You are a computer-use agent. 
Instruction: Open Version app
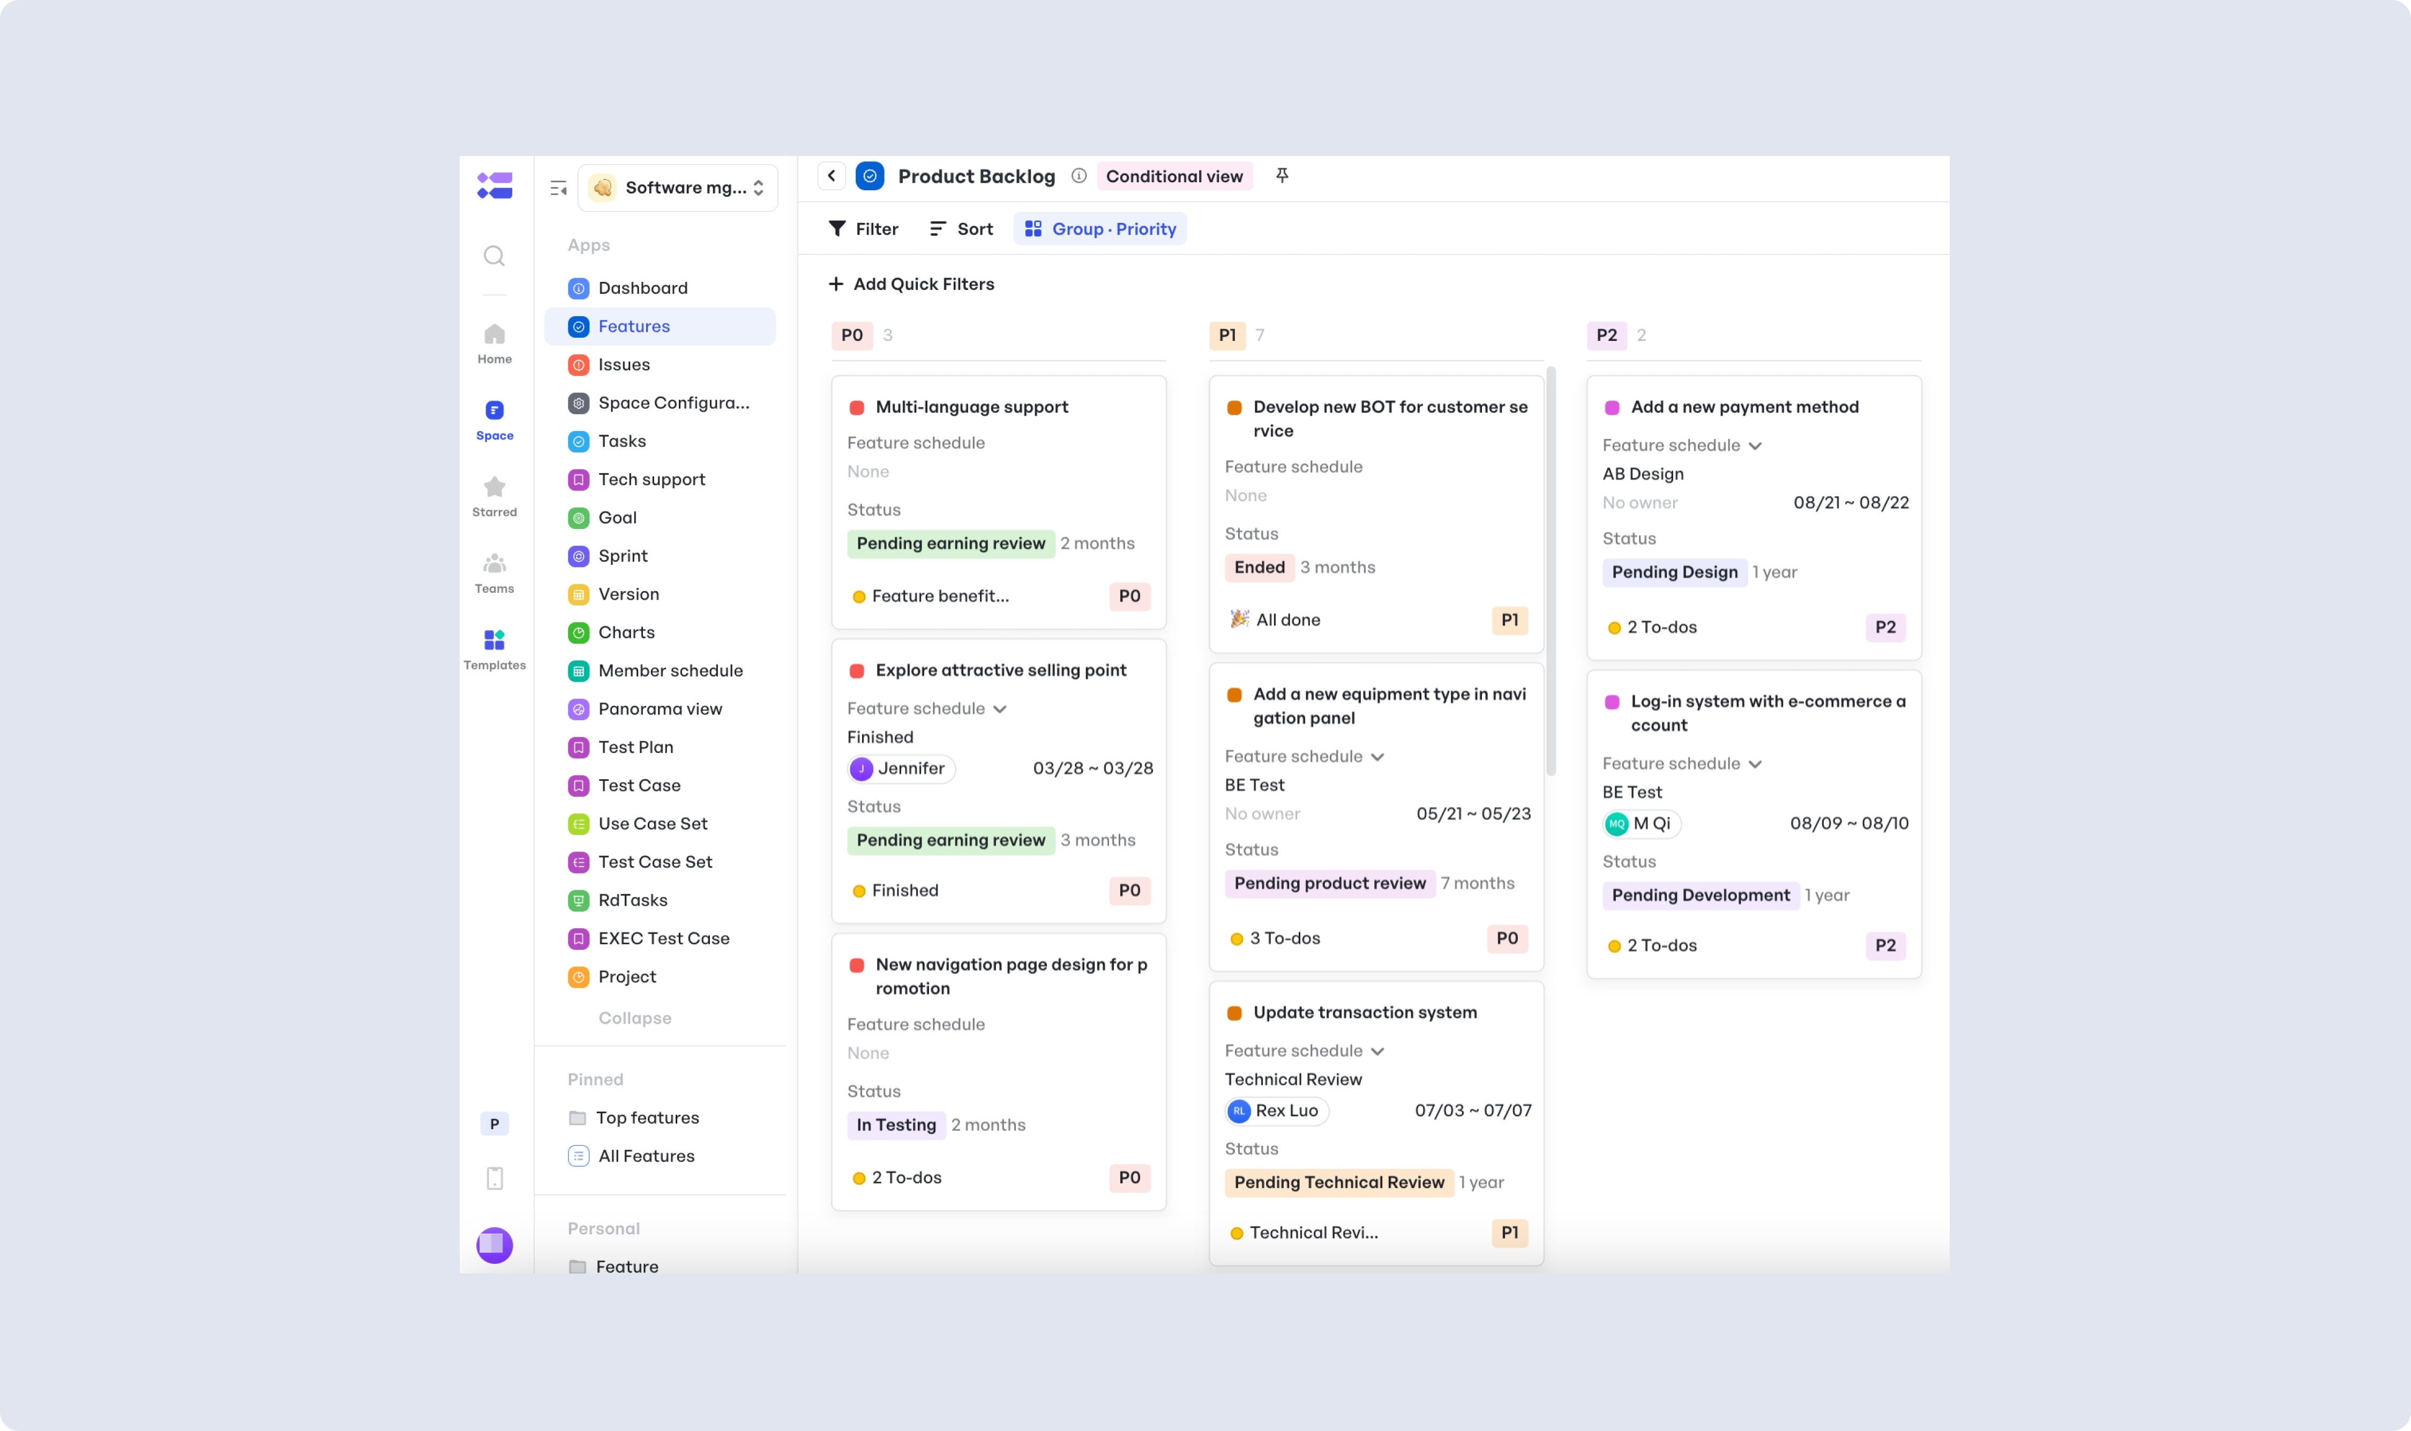click(x=660, y=594)
